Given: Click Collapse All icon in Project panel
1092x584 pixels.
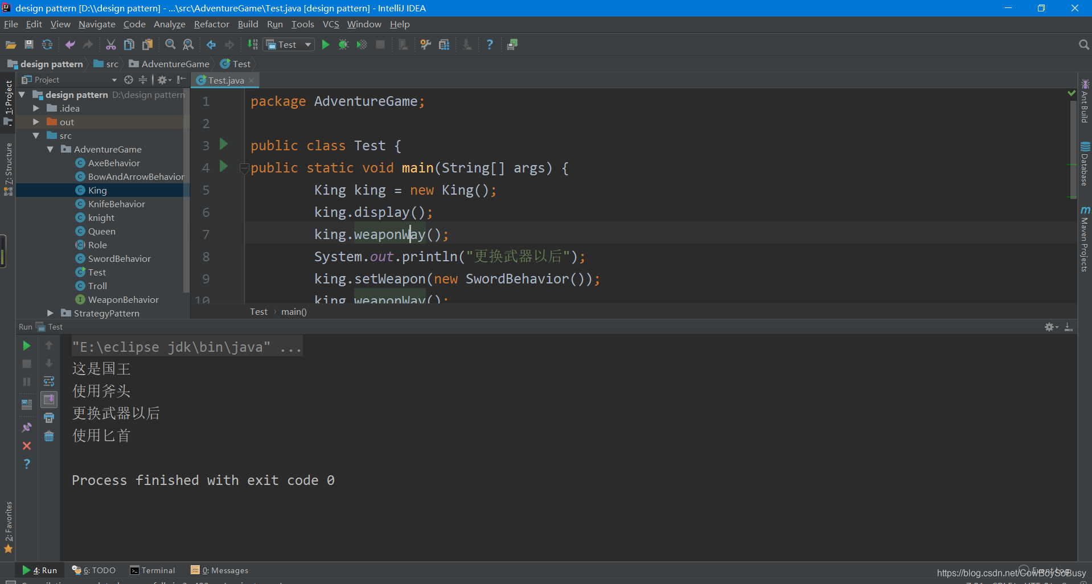Looking at the screenshot, I should [x=143, y=80].
